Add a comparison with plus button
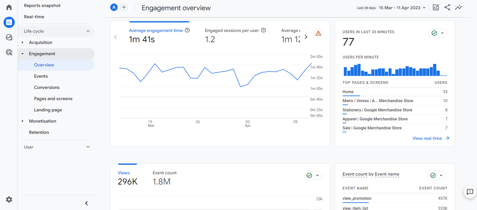The image size is (477, 210). click(124, 7)
